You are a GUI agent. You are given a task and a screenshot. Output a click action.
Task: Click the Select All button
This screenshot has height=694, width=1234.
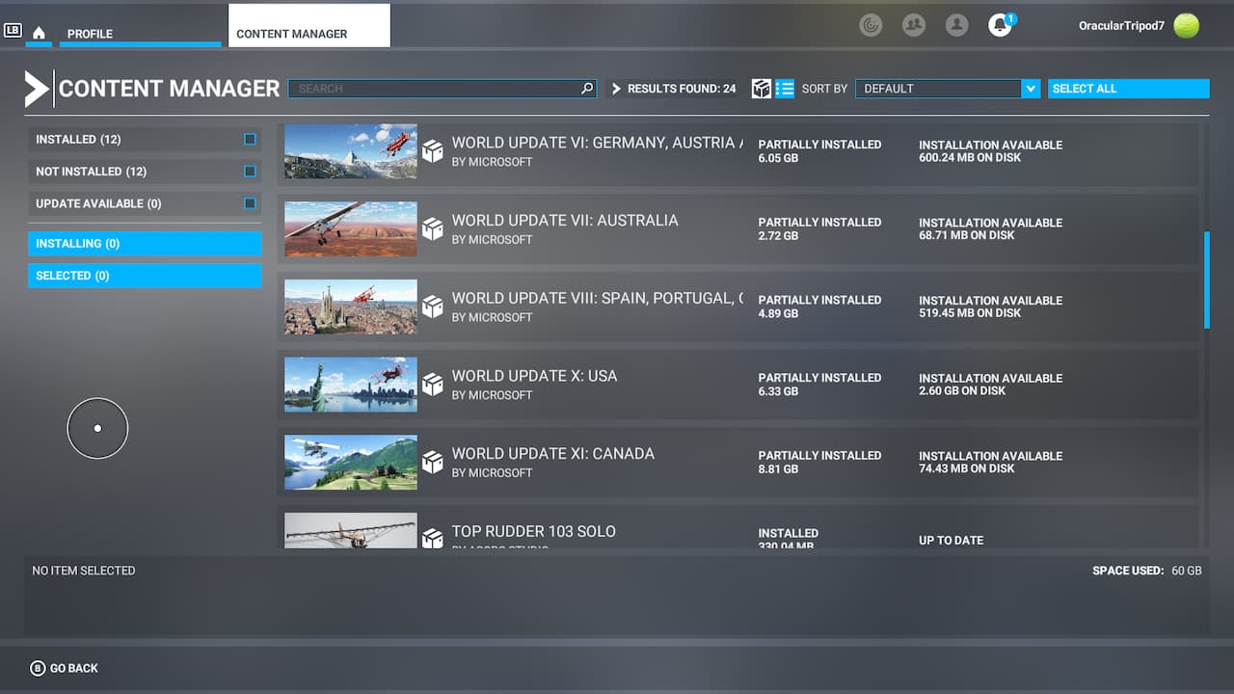pos(1128,89)
